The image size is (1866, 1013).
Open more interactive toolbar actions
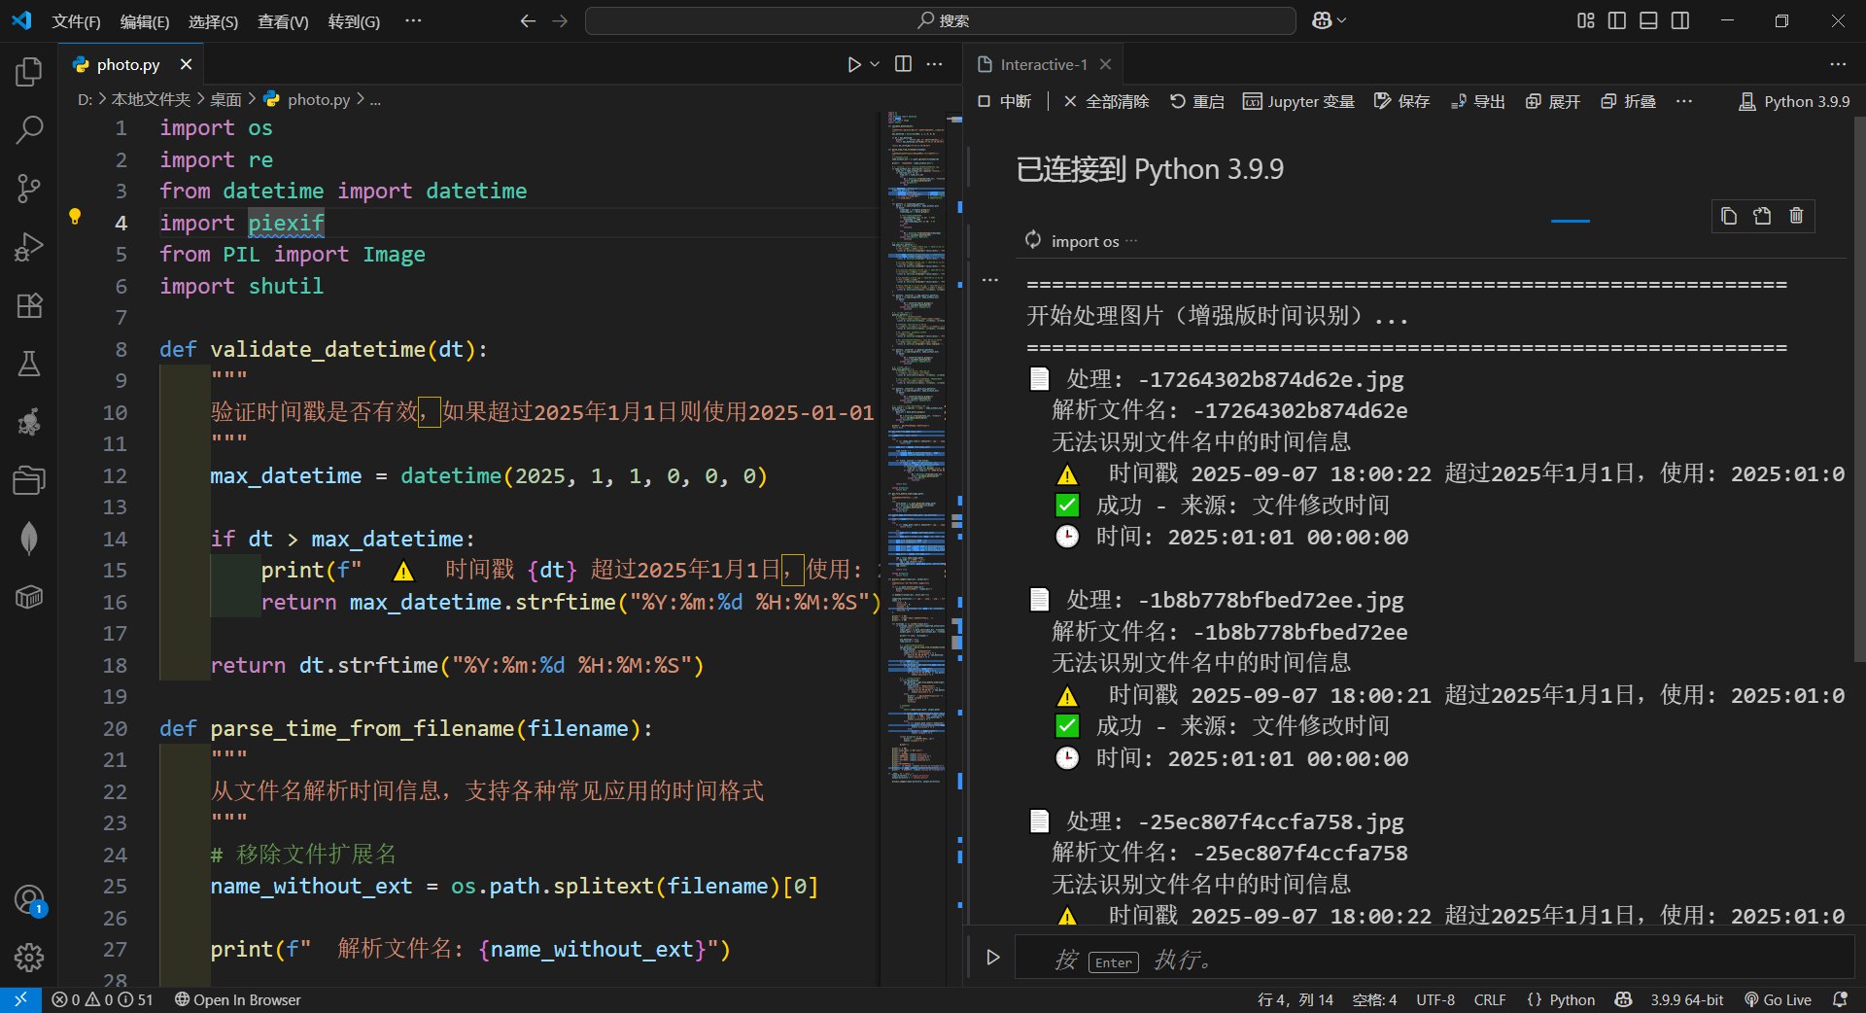[1684, 101]
